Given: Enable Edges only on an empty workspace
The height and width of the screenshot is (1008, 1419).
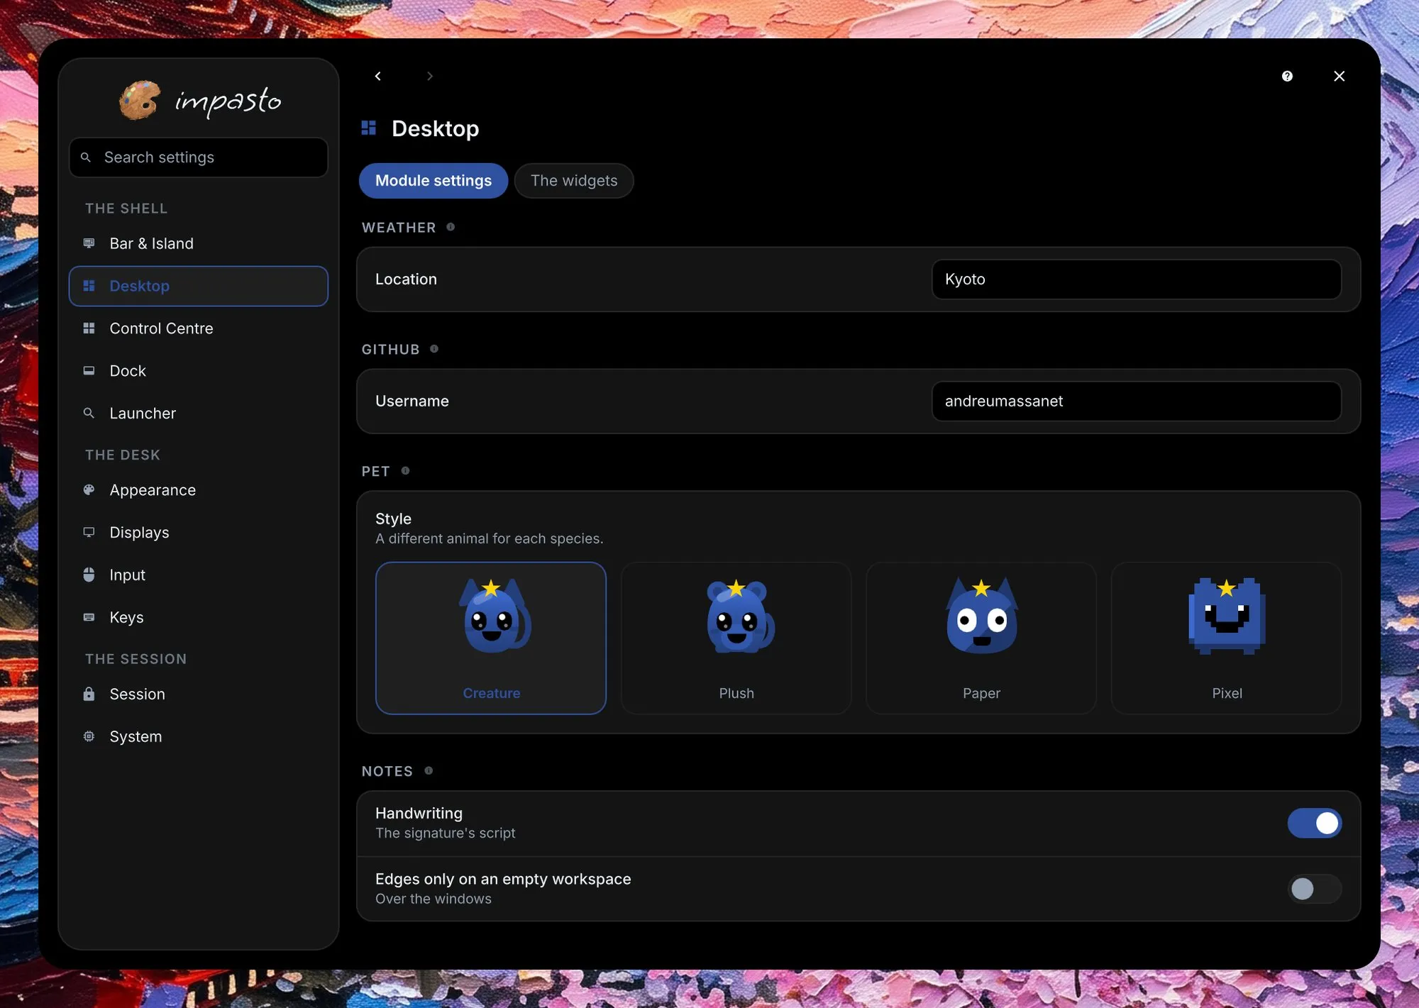Looking at the screenshot, I should (x=1314, y=889).
